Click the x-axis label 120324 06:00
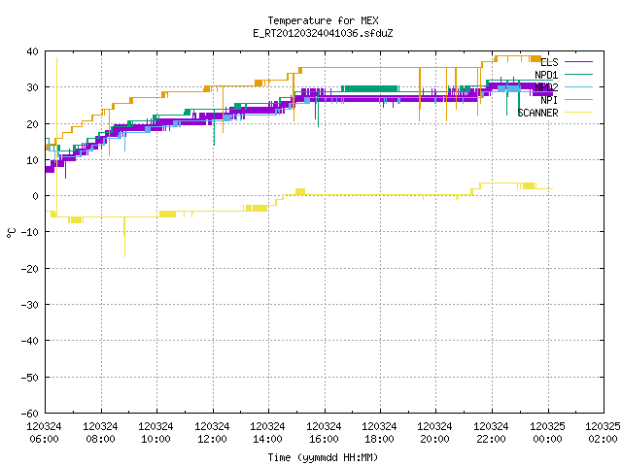Viewport: 622px width, 466px height. tap(44, 433)
